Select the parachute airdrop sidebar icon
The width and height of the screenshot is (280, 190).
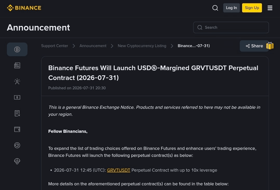pyautogui.click(x=17, y=161)
